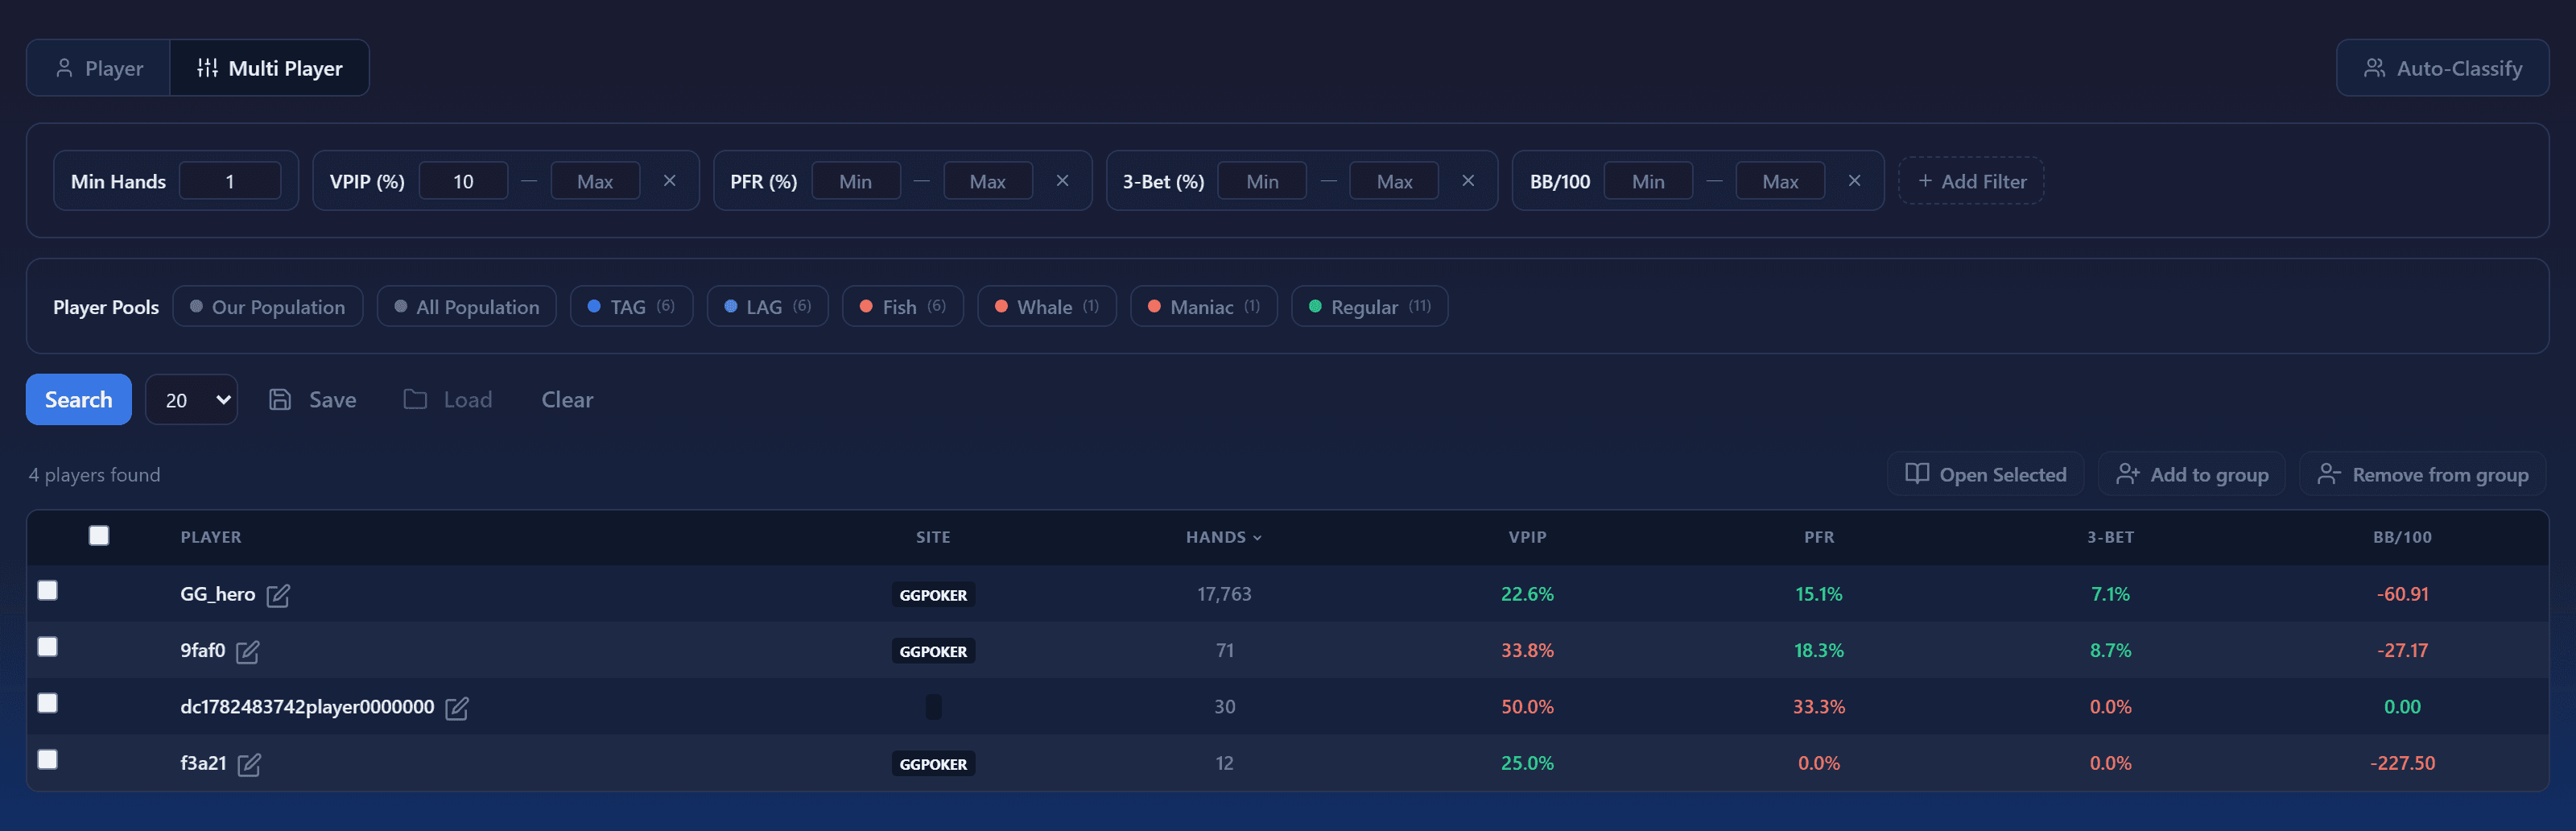The height and width of the screenshot is (831, 2576).
Task: Toggle the TAG player pool
Action: [x=632, y=307]
